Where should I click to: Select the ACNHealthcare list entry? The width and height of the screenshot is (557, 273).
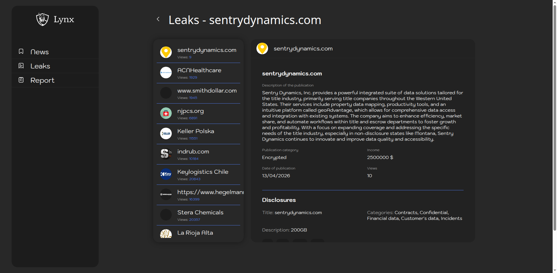click(198, 73)
